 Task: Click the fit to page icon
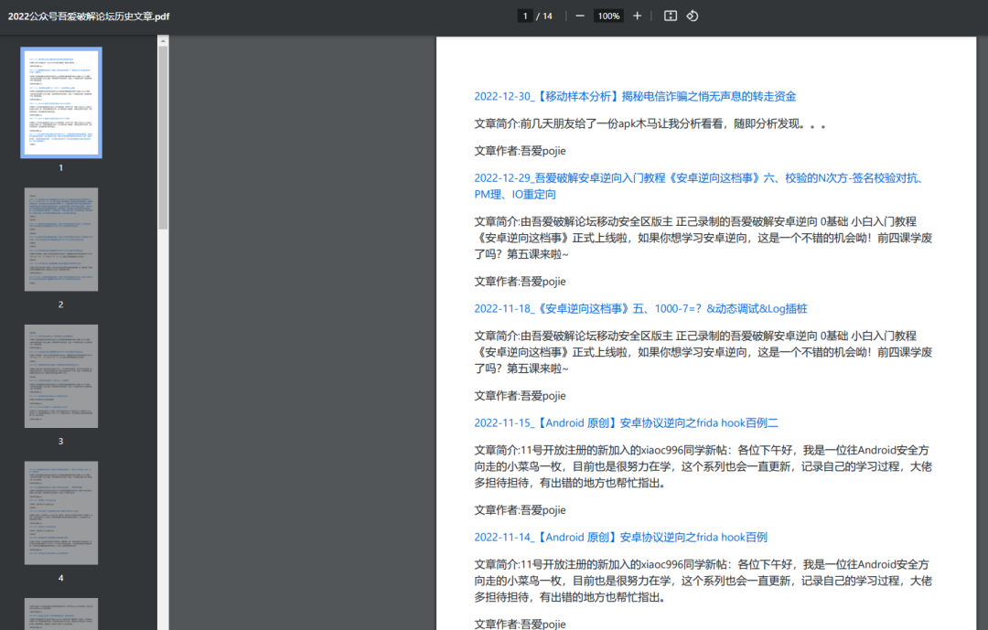[671, 16]
